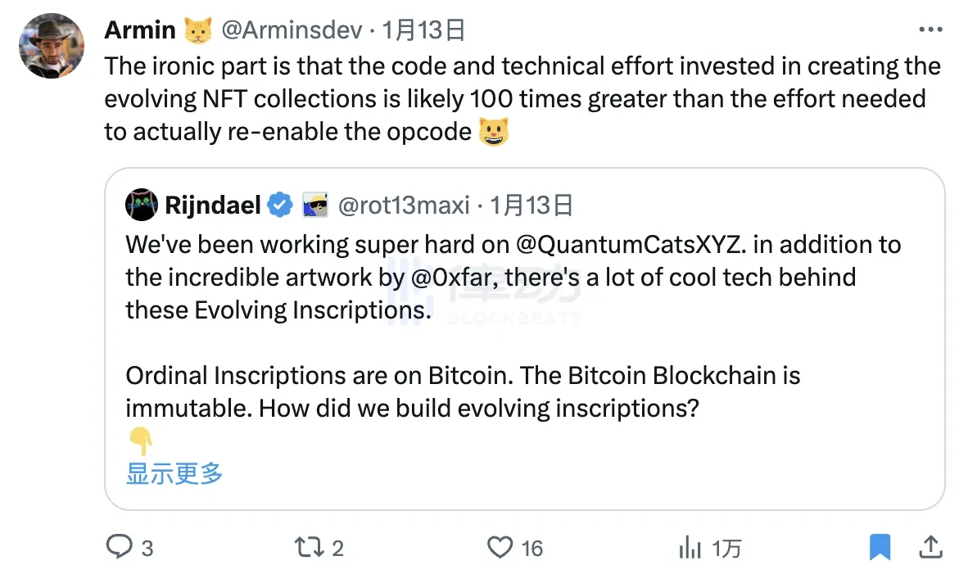968x583 pixels.
Task: Open the tweet's 1月13日 timestamp
Action: [x=425, y=30]
